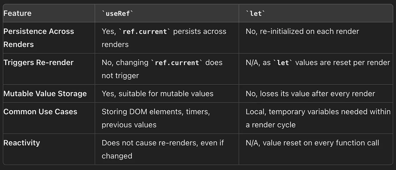Click the inline let code in Triggers row
Image resolution: width=396 pixels, height=170 pixels.
pyautogui.click(x=283, y=62)
